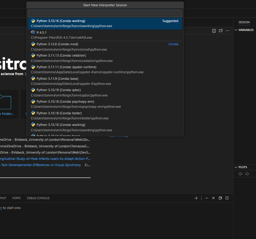Maximize the bottom panel with square icon

(x=227, y=198)
